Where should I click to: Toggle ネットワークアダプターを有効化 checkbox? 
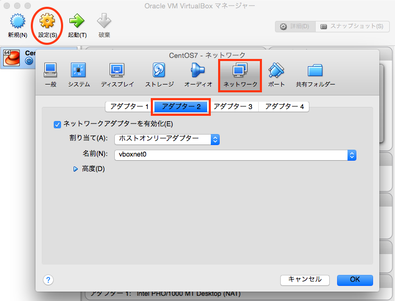[x=57, y=125]
